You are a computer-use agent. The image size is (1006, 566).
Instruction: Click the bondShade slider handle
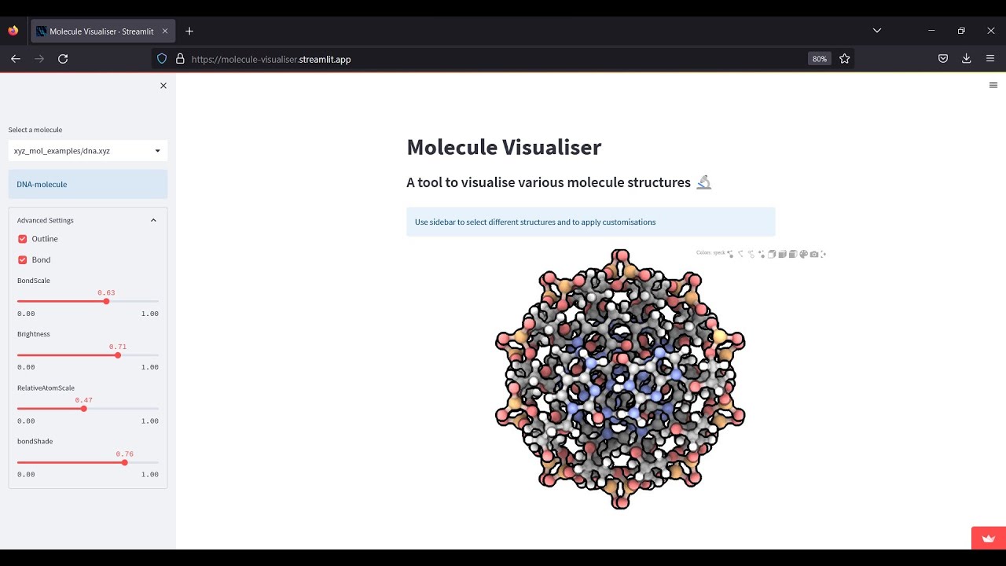[x=124, y=462]
